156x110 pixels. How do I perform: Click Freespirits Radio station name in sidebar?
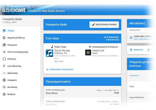(x=12, y=19)
